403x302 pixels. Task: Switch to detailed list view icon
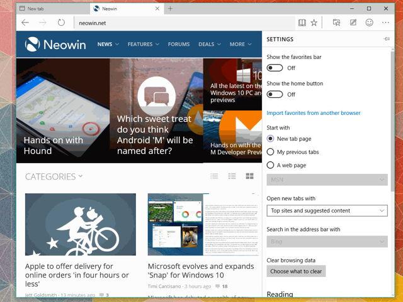232,176
